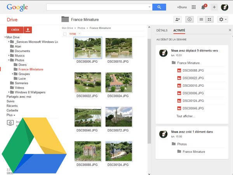Click the Google logo
Screen dimensions: 233x175
point(17,7)
